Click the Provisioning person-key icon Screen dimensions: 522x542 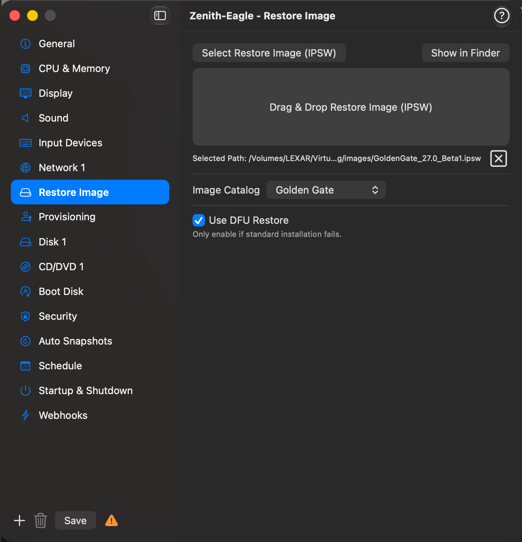coord(26,217)
